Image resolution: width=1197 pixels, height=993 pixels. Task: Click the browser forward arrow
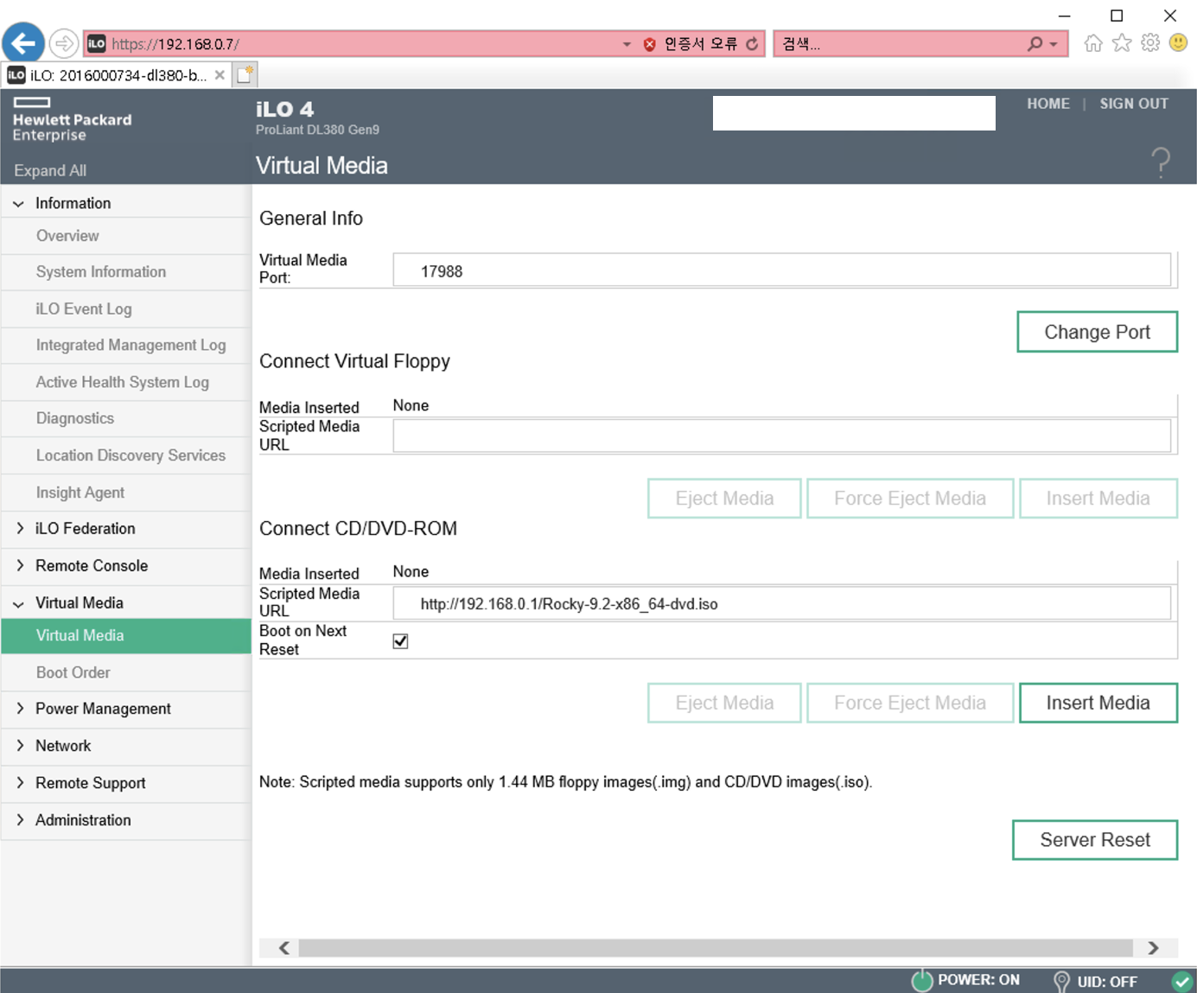64,43
